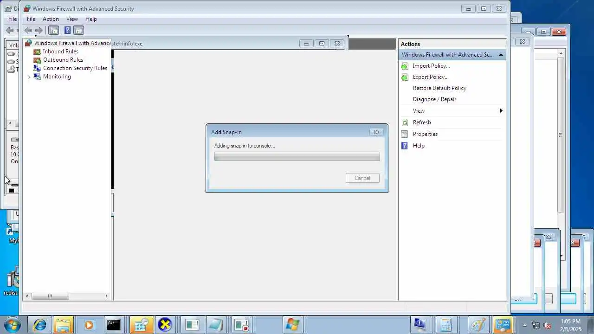Expand the View submenu arrow in Actions
594x334 pixels.
(x=501, y=111)
